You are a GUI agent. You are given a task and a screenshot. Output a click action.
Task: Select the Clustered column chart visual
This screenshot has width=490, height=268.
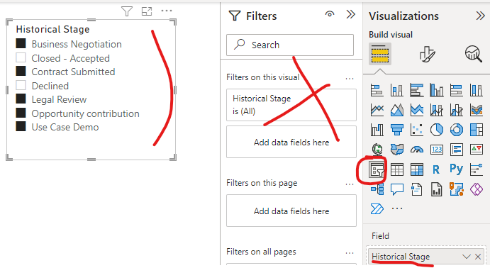tap(437, 90)
